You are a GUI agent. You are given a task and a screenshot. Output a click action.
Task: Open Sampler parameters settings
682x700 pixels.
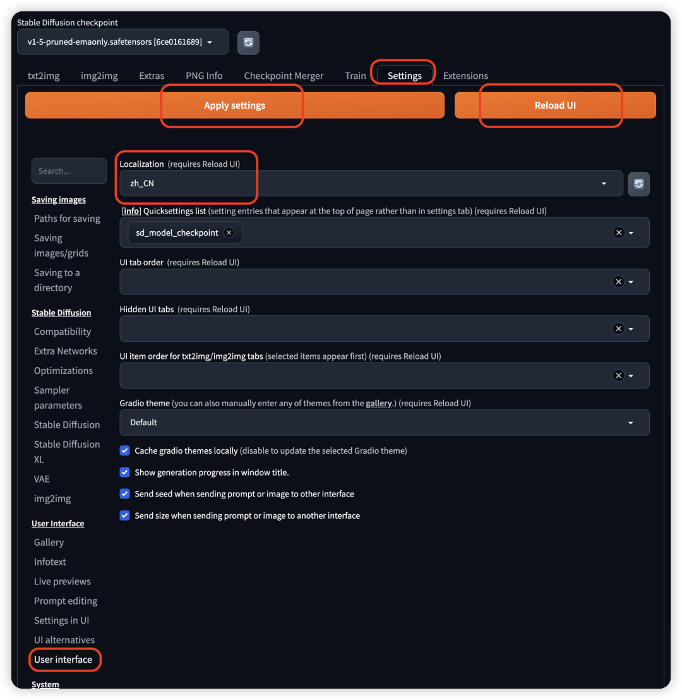coord(58,397)
